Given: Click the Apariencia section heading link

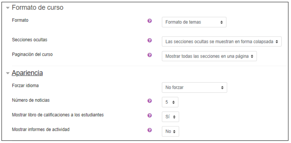Looking at the screenshot, I should [x=27, y=73].
